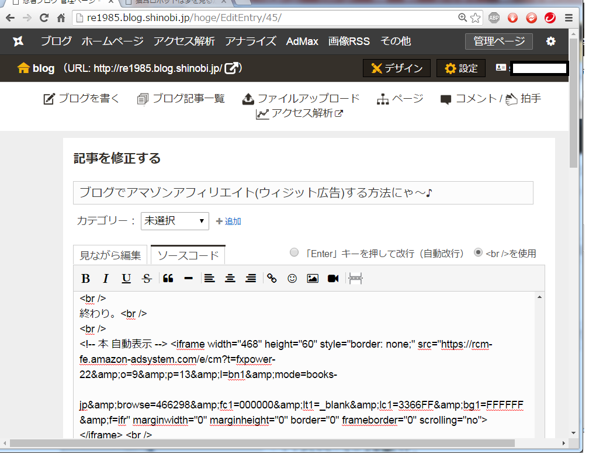Click the page vertical scrollbar thumb
The width and height of the screenshot is (589, 454).
coord(573,102)
